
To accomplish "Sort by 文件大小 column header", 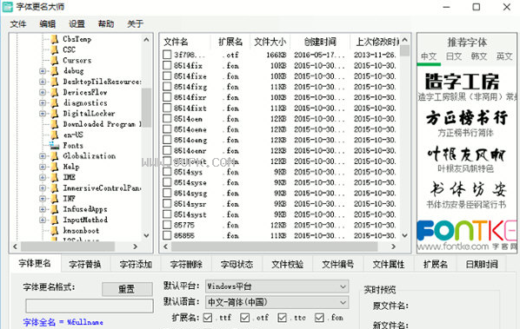I will pyautogui.click(x=270, y=42).
